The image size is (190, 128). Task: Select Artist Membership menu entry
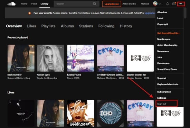(167, 45)
